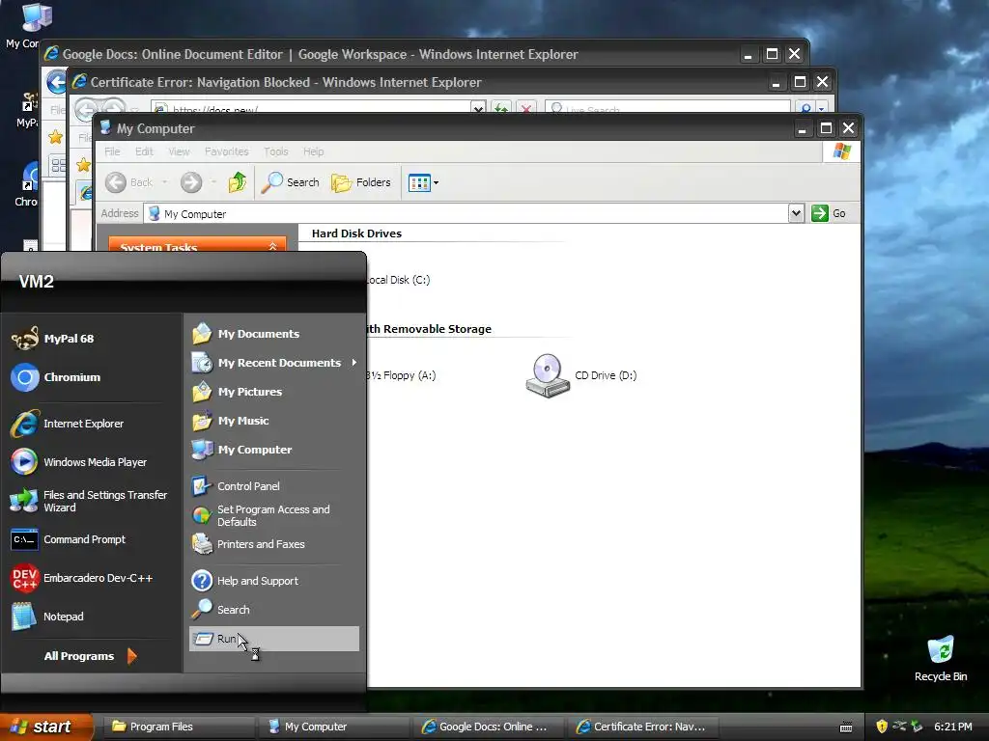Open Favorites menu in My Computer

pos(226,151)
